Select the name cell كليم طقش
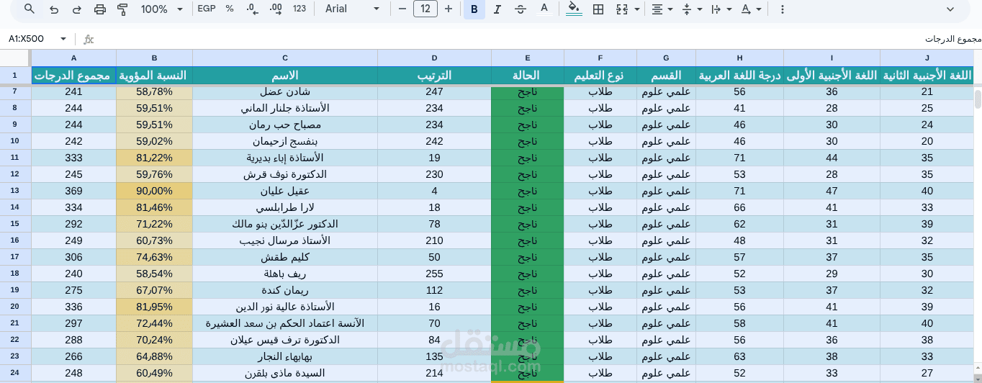 pyautogui.click(x=285, y=257)
